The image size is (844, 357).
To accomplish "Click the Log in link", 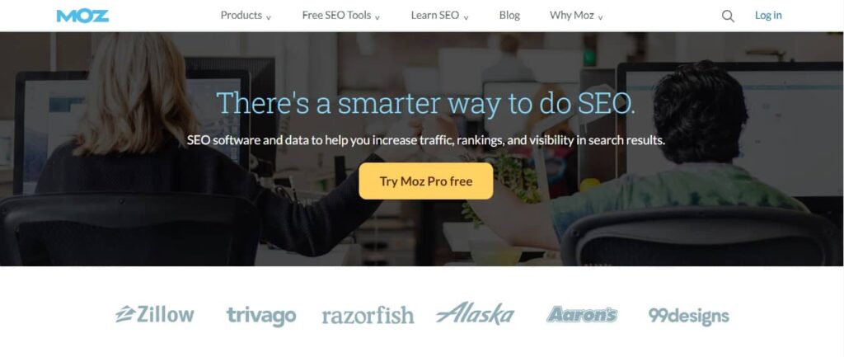I will [768, 15].
